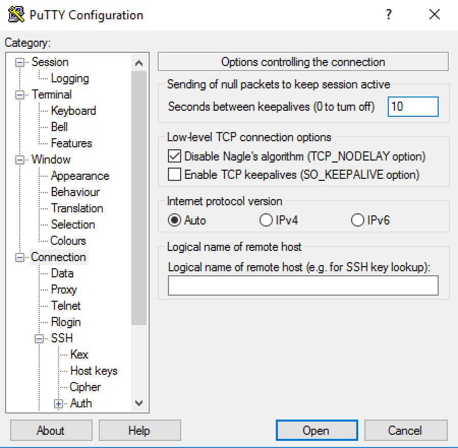Collapse the SSH tree node
Screen dimensions: 458x448
point(39,339)
